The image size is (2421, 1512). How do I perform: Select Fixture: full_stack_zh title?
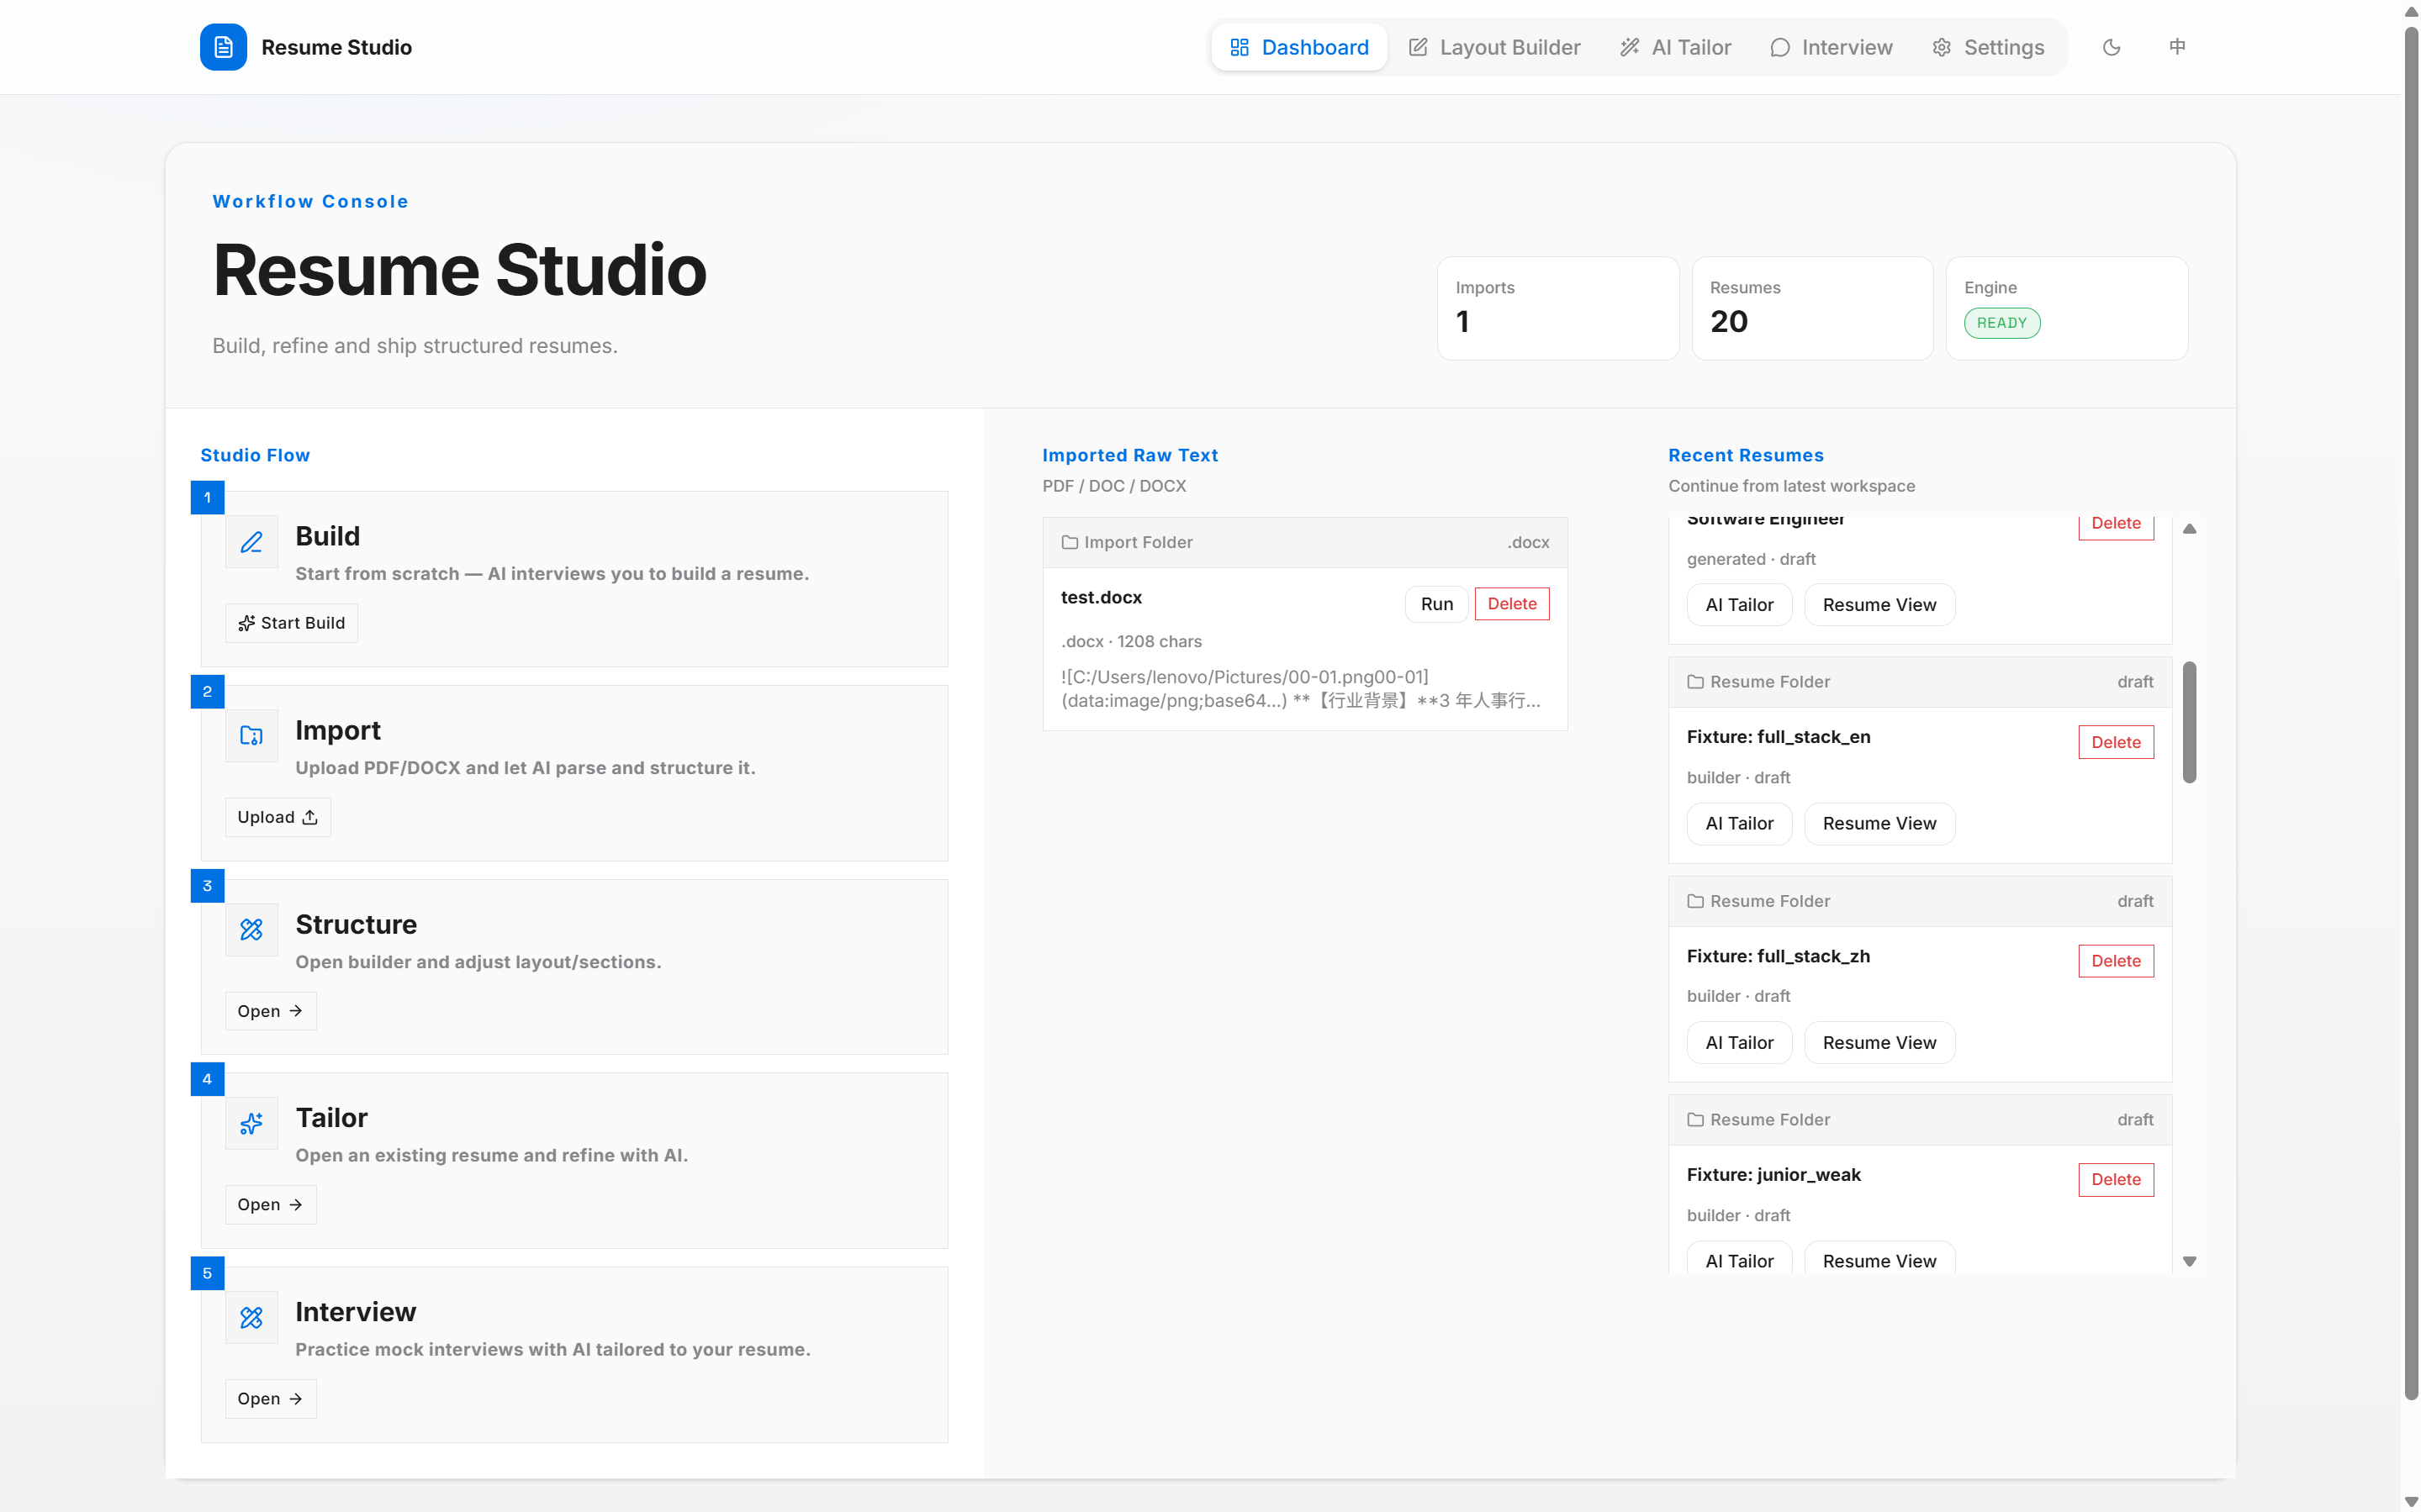tap(1778, 956)
